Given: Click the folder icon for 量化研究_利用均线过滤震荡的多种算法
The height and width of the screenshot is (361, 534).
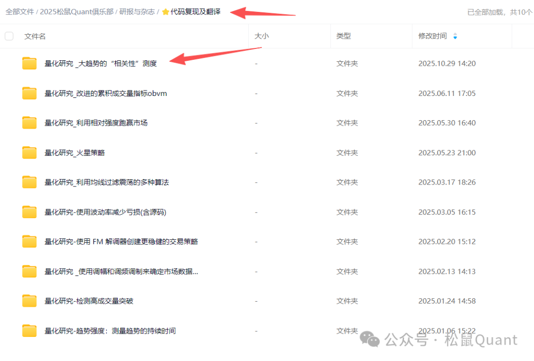Looking at the screenshot, I should tap(29, 182).
